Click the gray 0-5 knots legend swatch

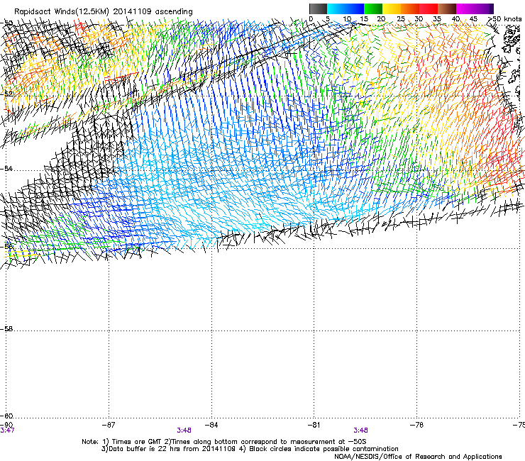click(x=318, y=9)
